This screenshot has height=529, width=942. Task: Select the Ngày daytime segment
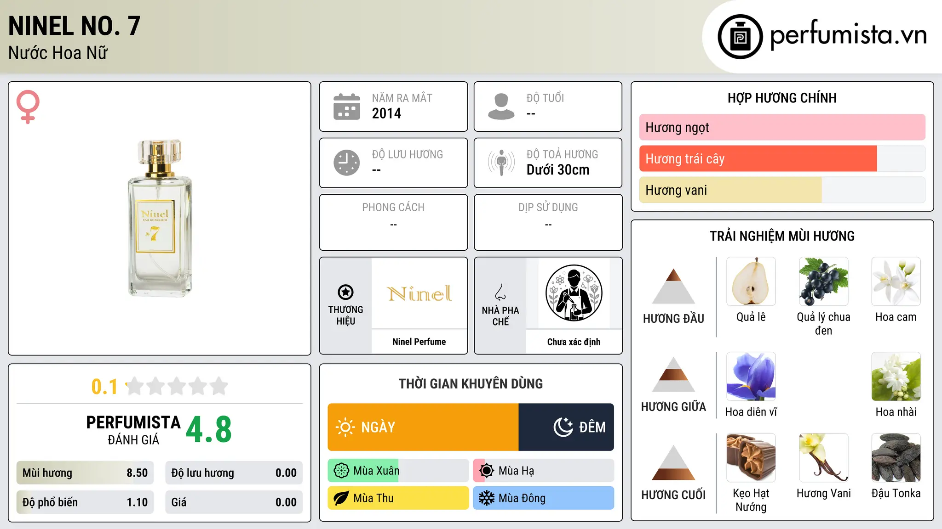tap(423, 427)
